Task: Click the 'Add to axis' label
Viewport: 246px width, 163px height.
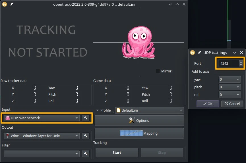Action: (200, 72)
